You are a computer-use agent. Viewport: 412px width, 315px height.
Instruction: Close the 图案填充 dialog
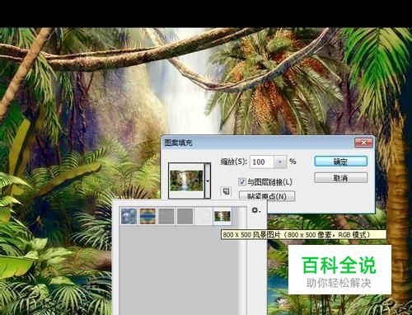(x=363, y=143)
